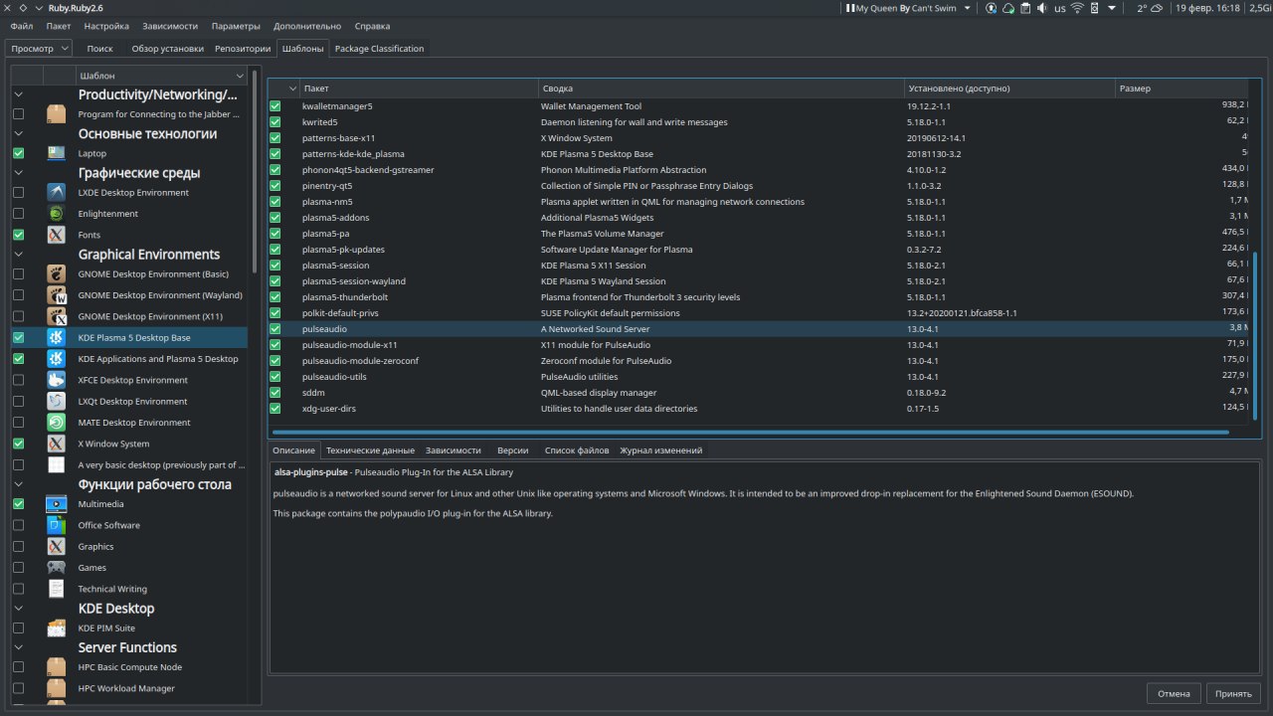Click the Шаблон column sort arrow
The image size is (1273, 716).
240,76
